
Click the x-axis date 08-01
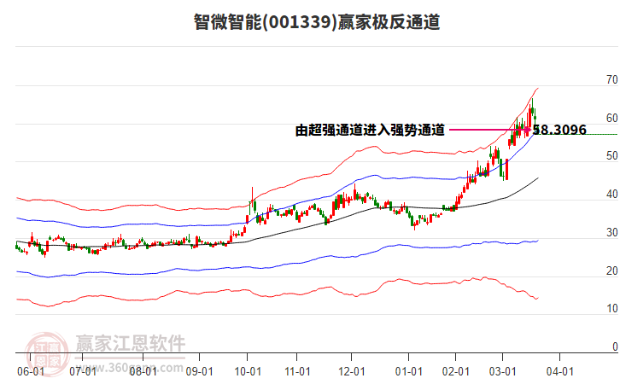[x=143, y=372]
